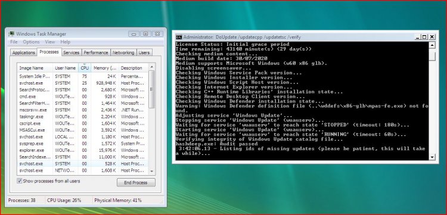This screenshot has width=447, height=215.
Task: Minimize the Task Manager window
Action: (134, 34)
